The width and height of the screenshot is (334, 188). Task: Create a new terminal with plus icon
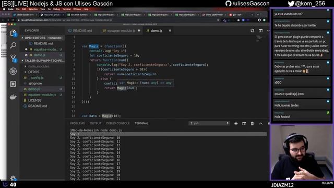point(236,123)
